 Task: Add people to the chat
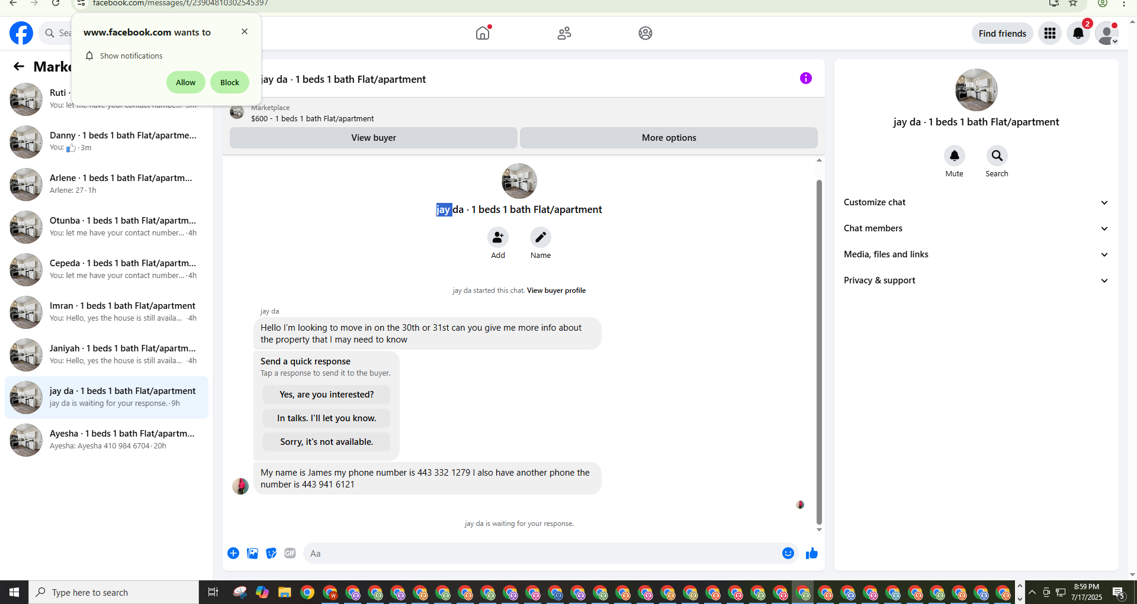click(498, 237)
